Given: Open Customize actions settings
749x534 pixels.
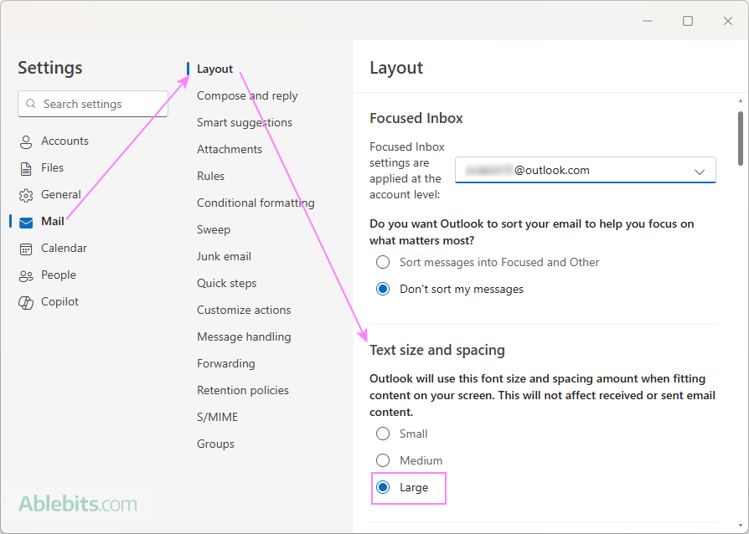Looking at the screenshot, I should tap(244, 309).
